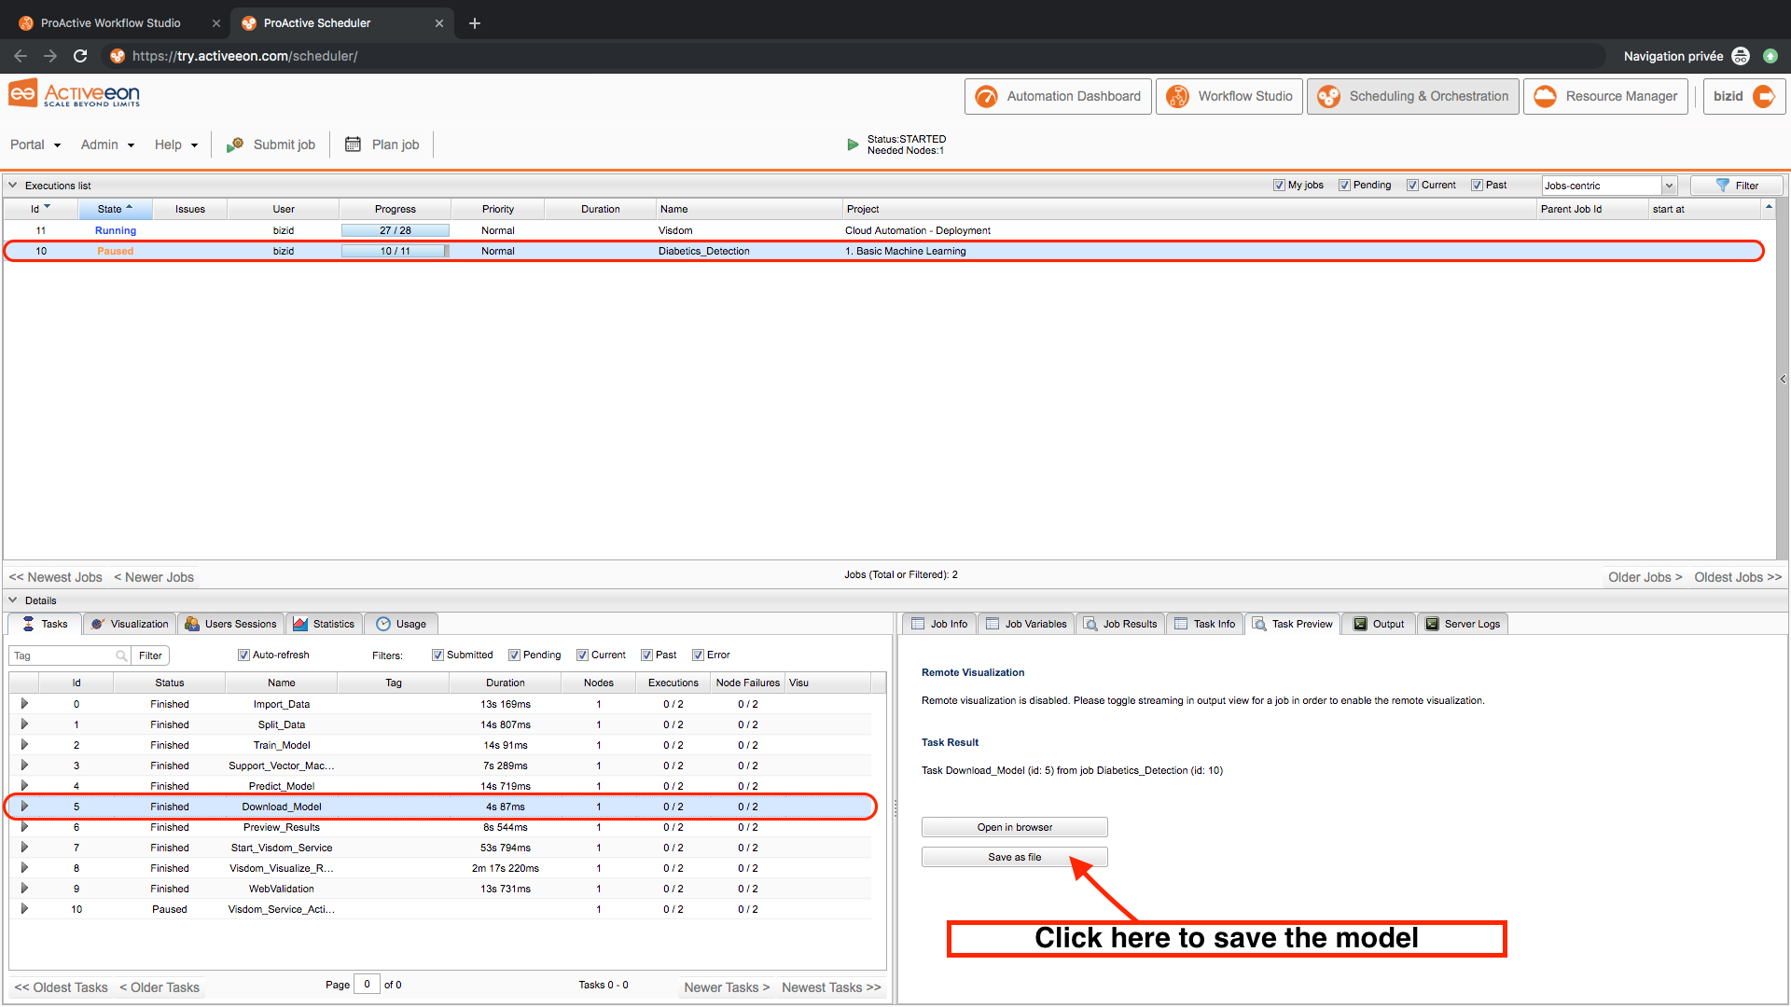Click the Job Variables tab icon
Screen dimensions: 1791x1007
tap(993, 624)
